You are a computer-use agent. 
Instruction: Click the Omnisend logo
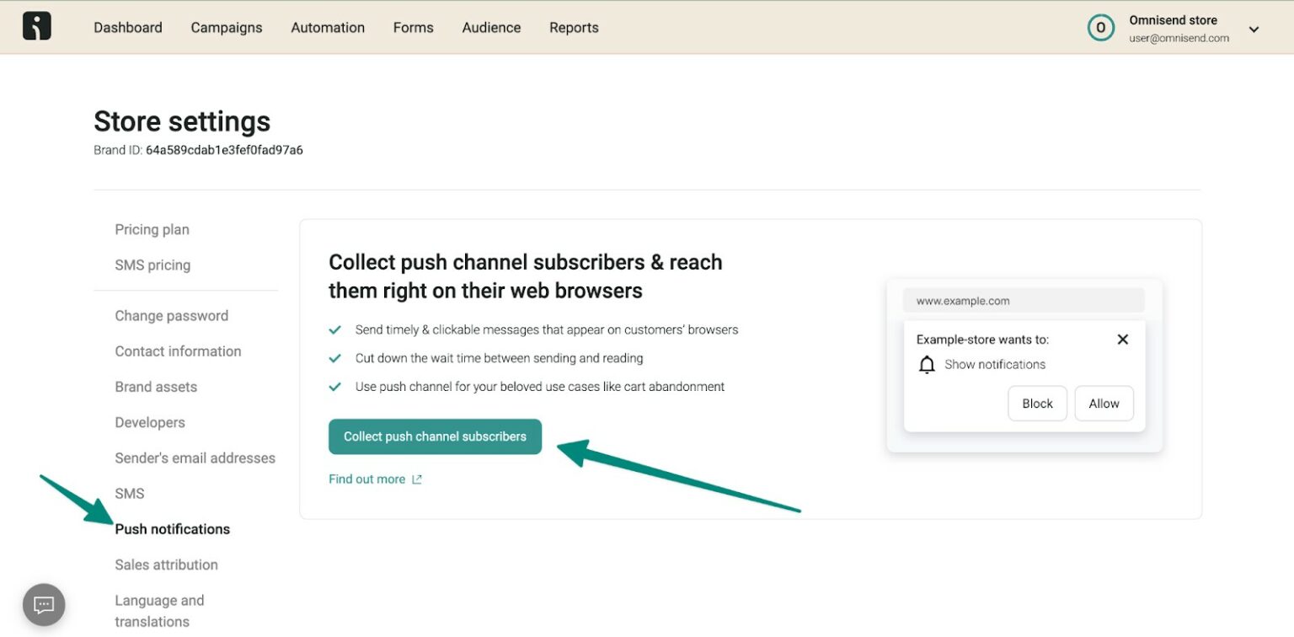pos(36,25)
